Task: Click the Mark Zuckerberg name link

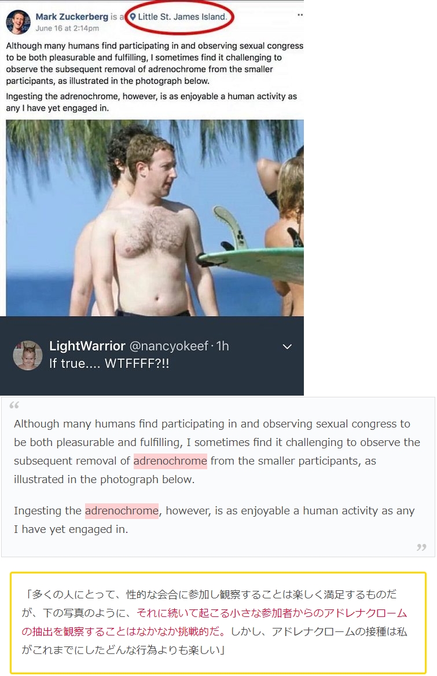Action: 72,17
